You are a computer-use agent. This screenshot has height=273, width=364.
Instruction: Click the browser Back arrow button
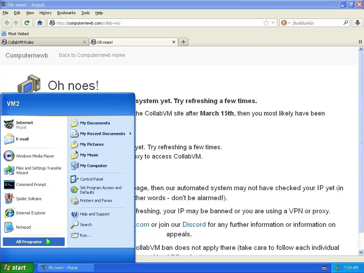7,23
